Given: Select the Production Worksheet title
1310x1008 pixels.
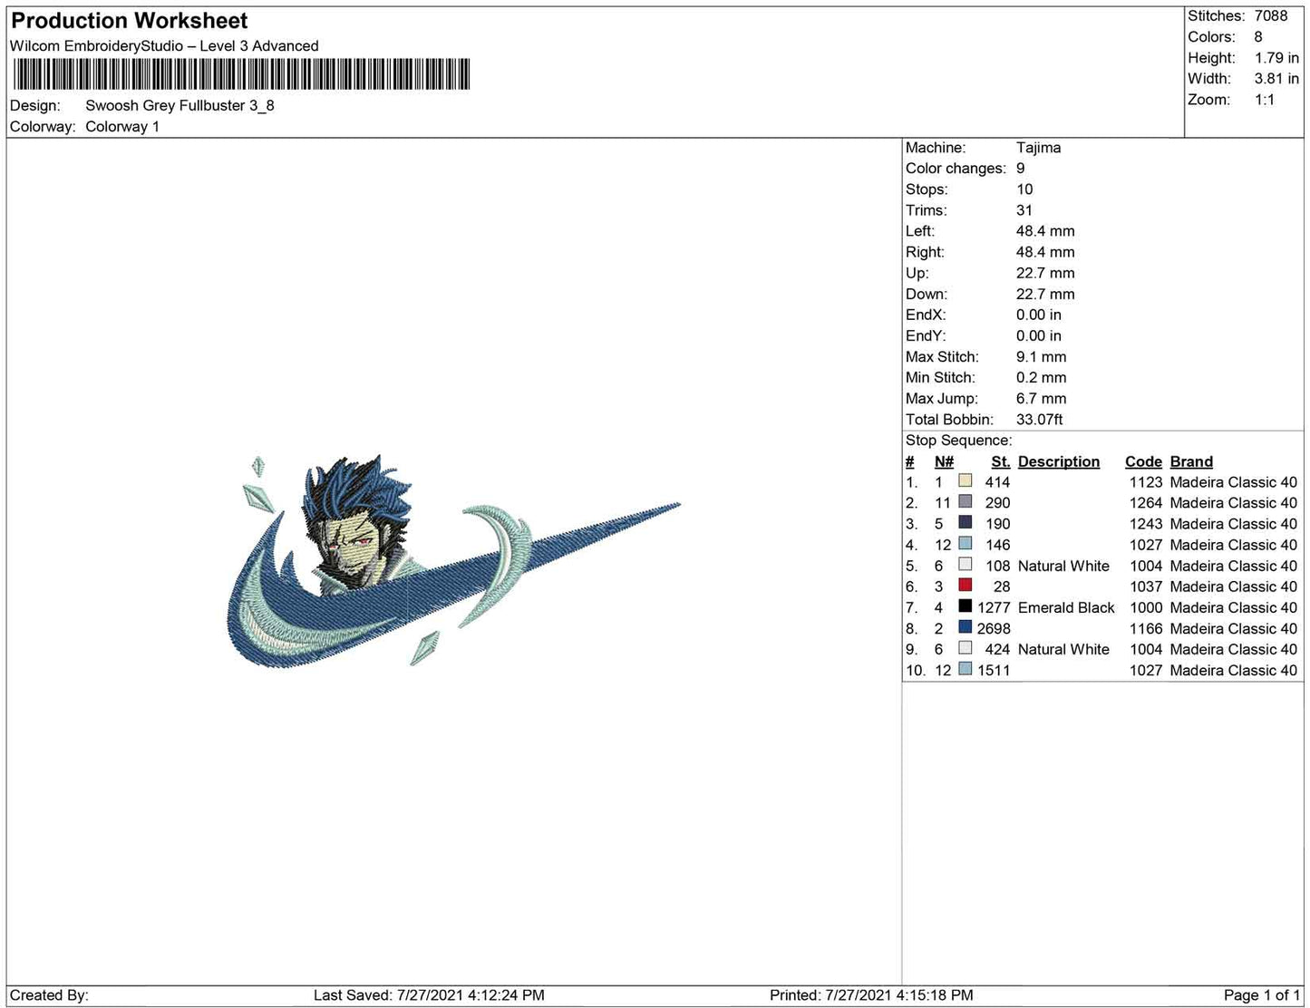Looking at the screenshot, I should (130, 21).
